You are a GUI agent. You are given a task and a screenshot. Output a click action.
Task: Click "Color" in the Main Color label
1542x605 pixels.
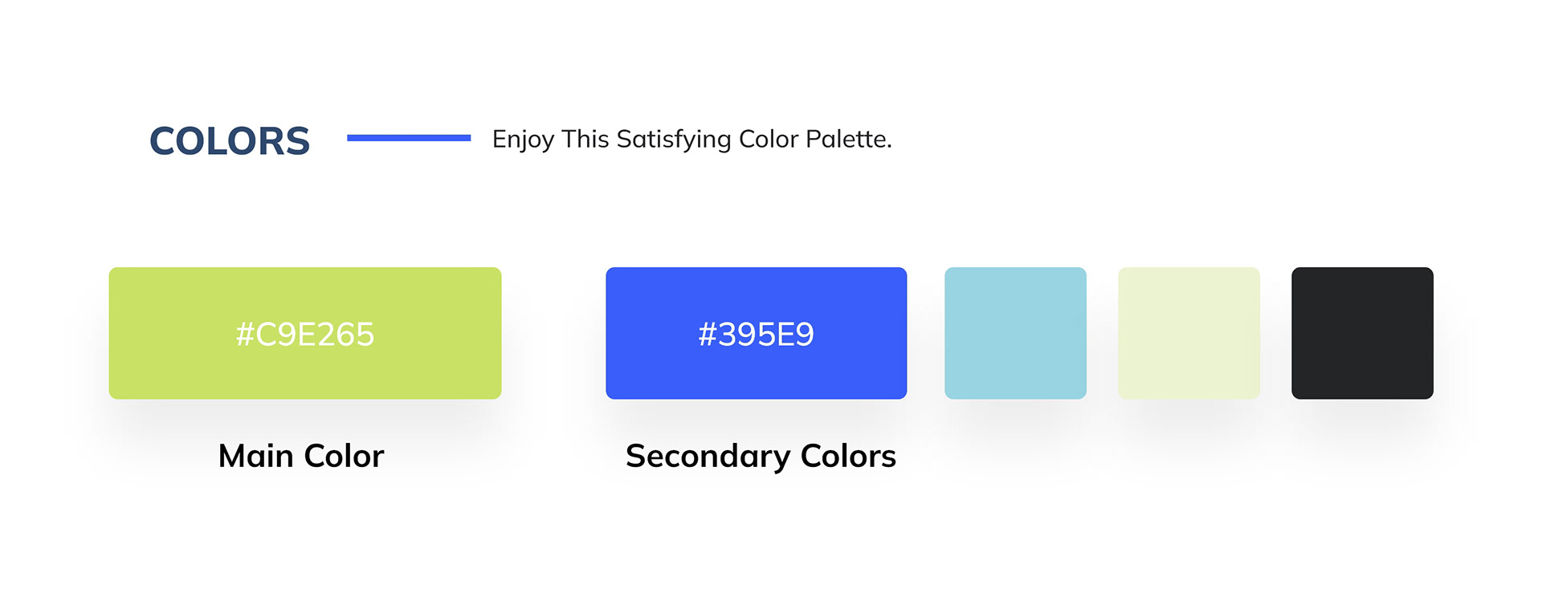pyautogui.click(x=344, y=456)
